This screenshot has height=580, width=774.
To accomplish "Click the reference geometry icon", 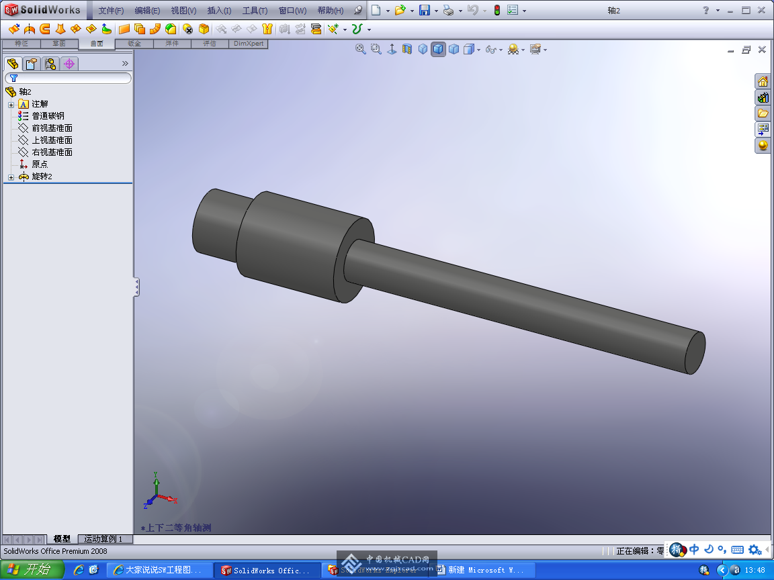I will (333, 29).
